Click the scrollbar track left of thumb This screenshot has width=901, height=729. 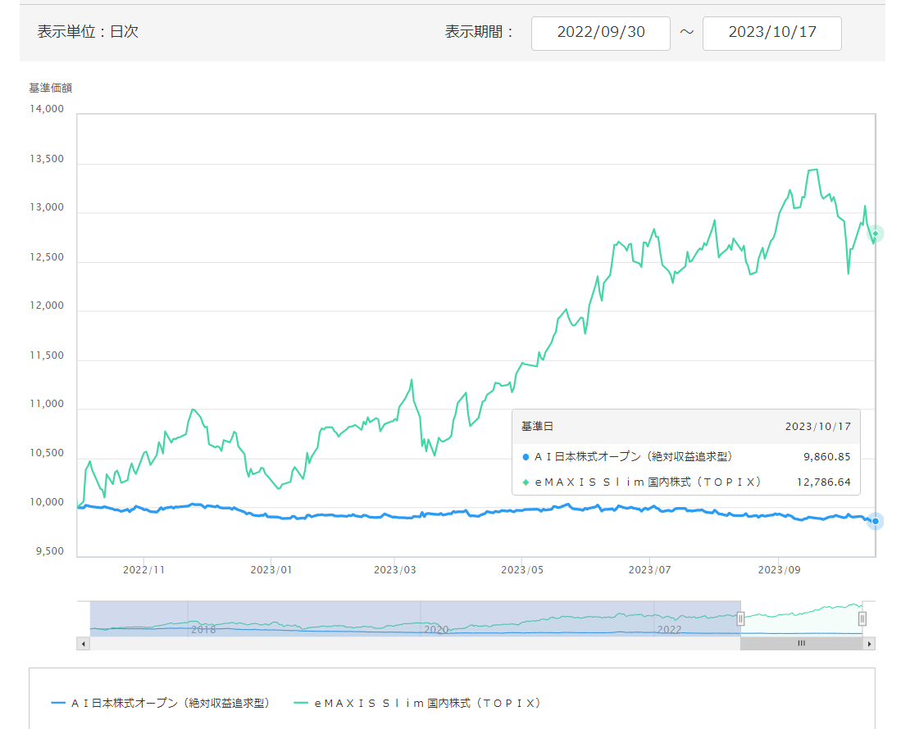click(x=410, y=644)
